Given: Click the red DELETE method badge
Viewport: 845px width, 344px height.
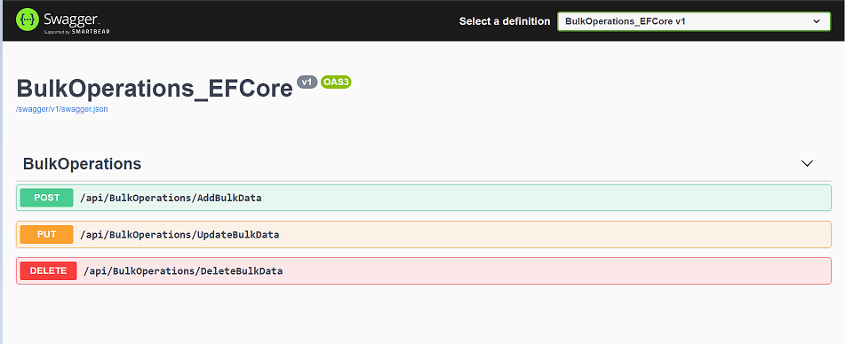Looking at the screenshot, I should [x=49, y=271].
